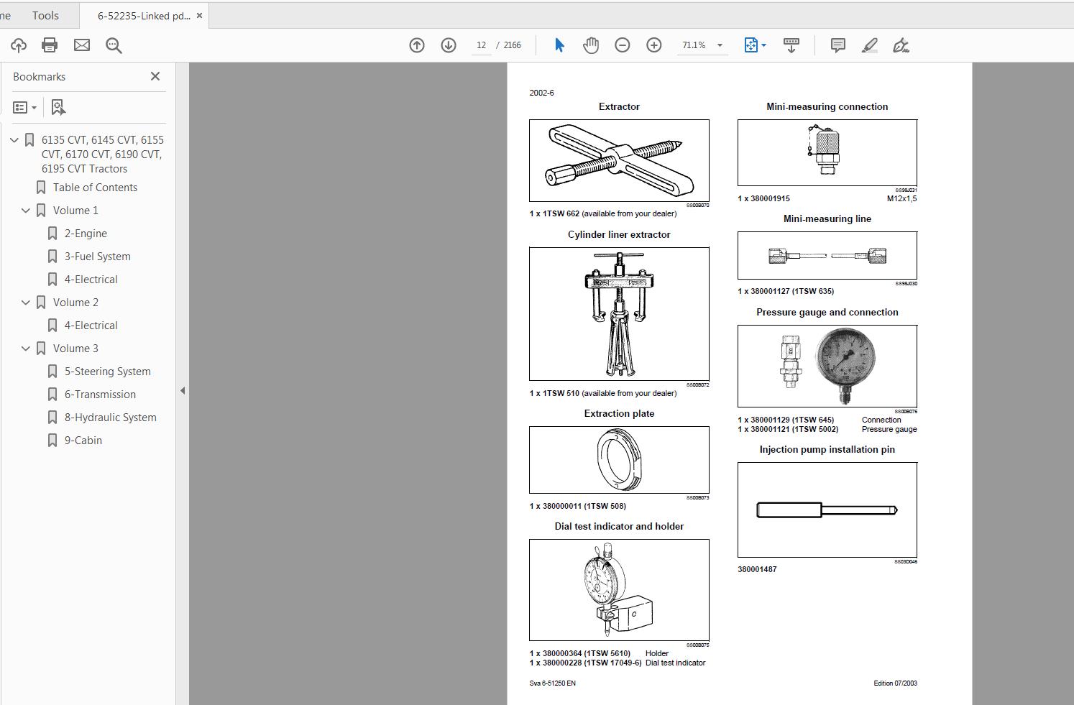Click the Email document icon
The height and width of the screenshot is (705, 1074).
click(81, 45)
